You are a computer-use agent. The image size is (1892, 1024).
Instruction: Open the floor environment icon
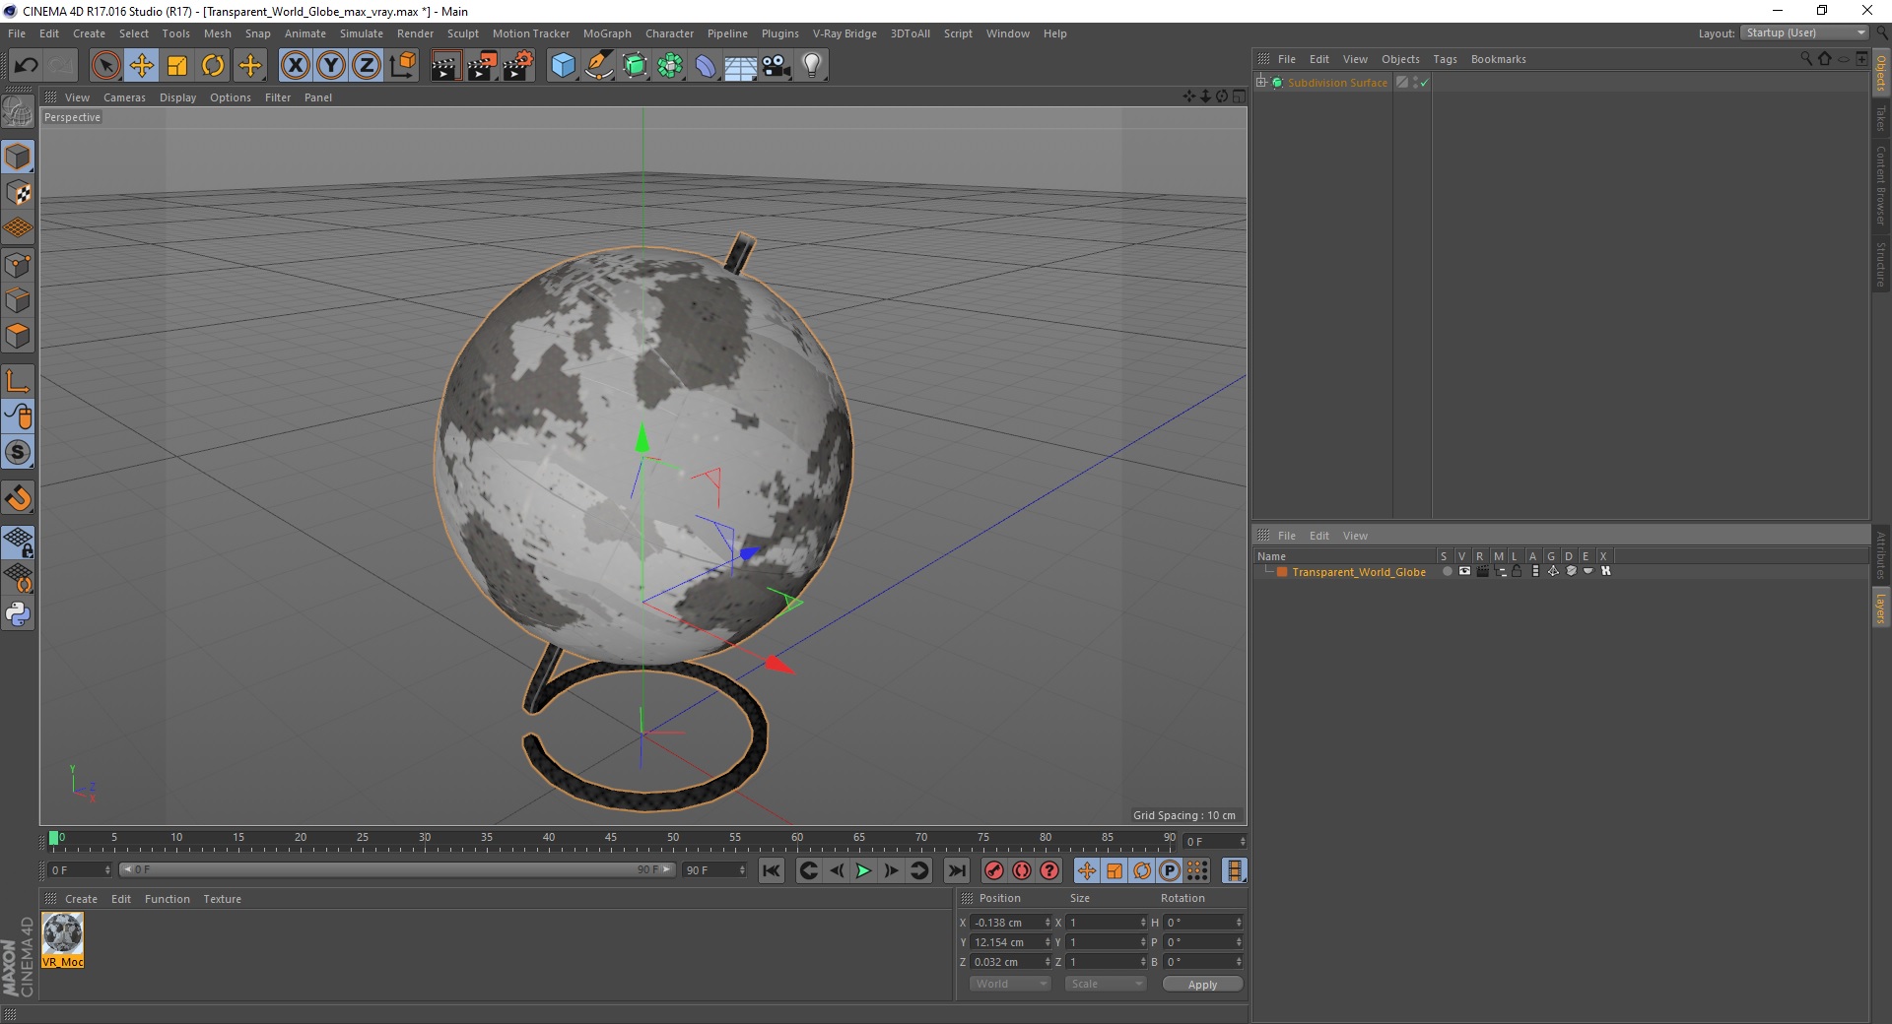pyautogui.click(x=740, y=66)
